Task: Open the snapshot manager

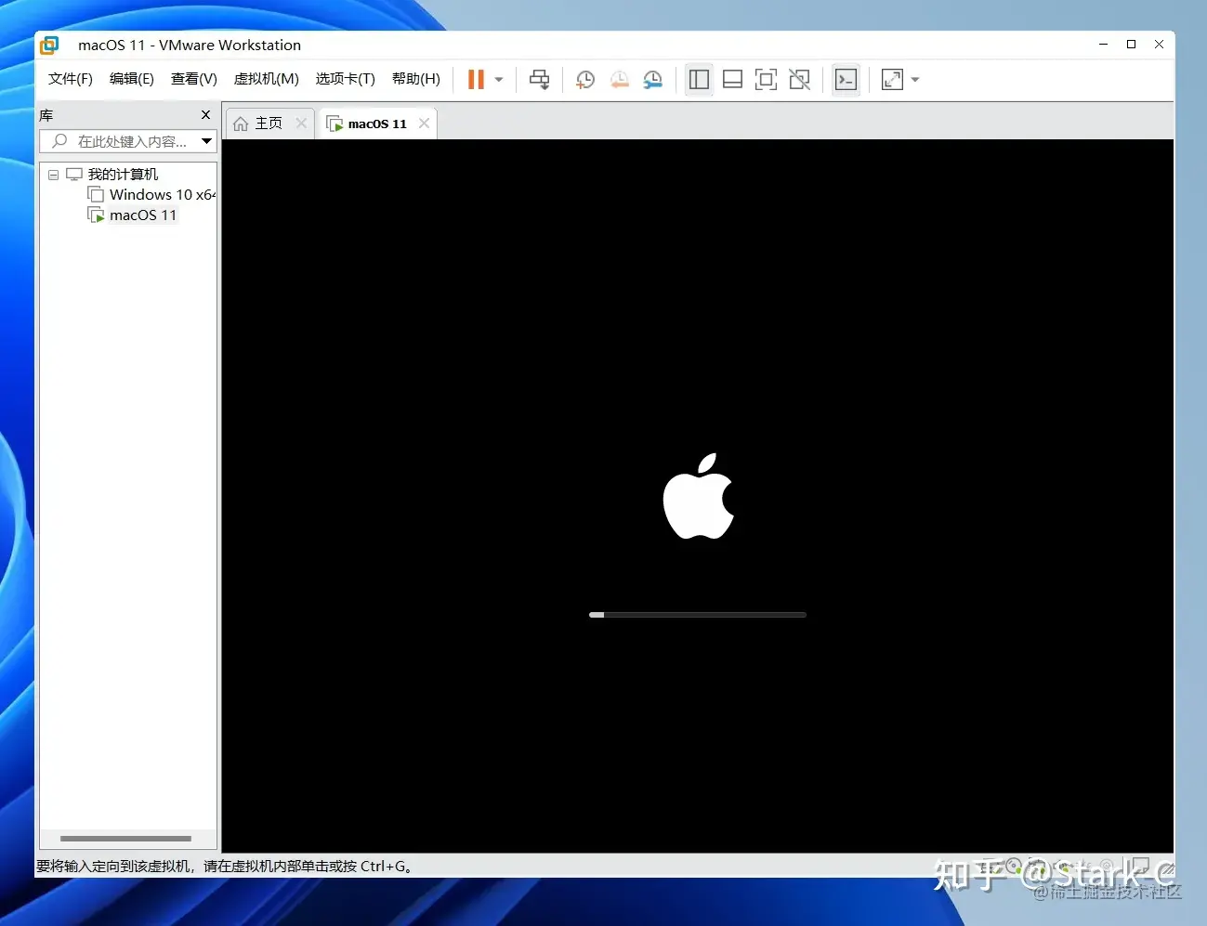Action: (653, 80)
